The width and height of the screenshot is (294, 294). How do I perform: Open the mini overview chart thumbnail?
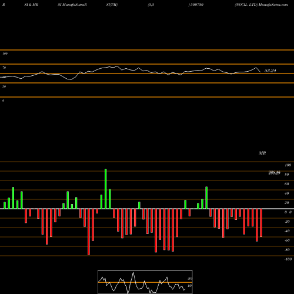tap(145, 282)
